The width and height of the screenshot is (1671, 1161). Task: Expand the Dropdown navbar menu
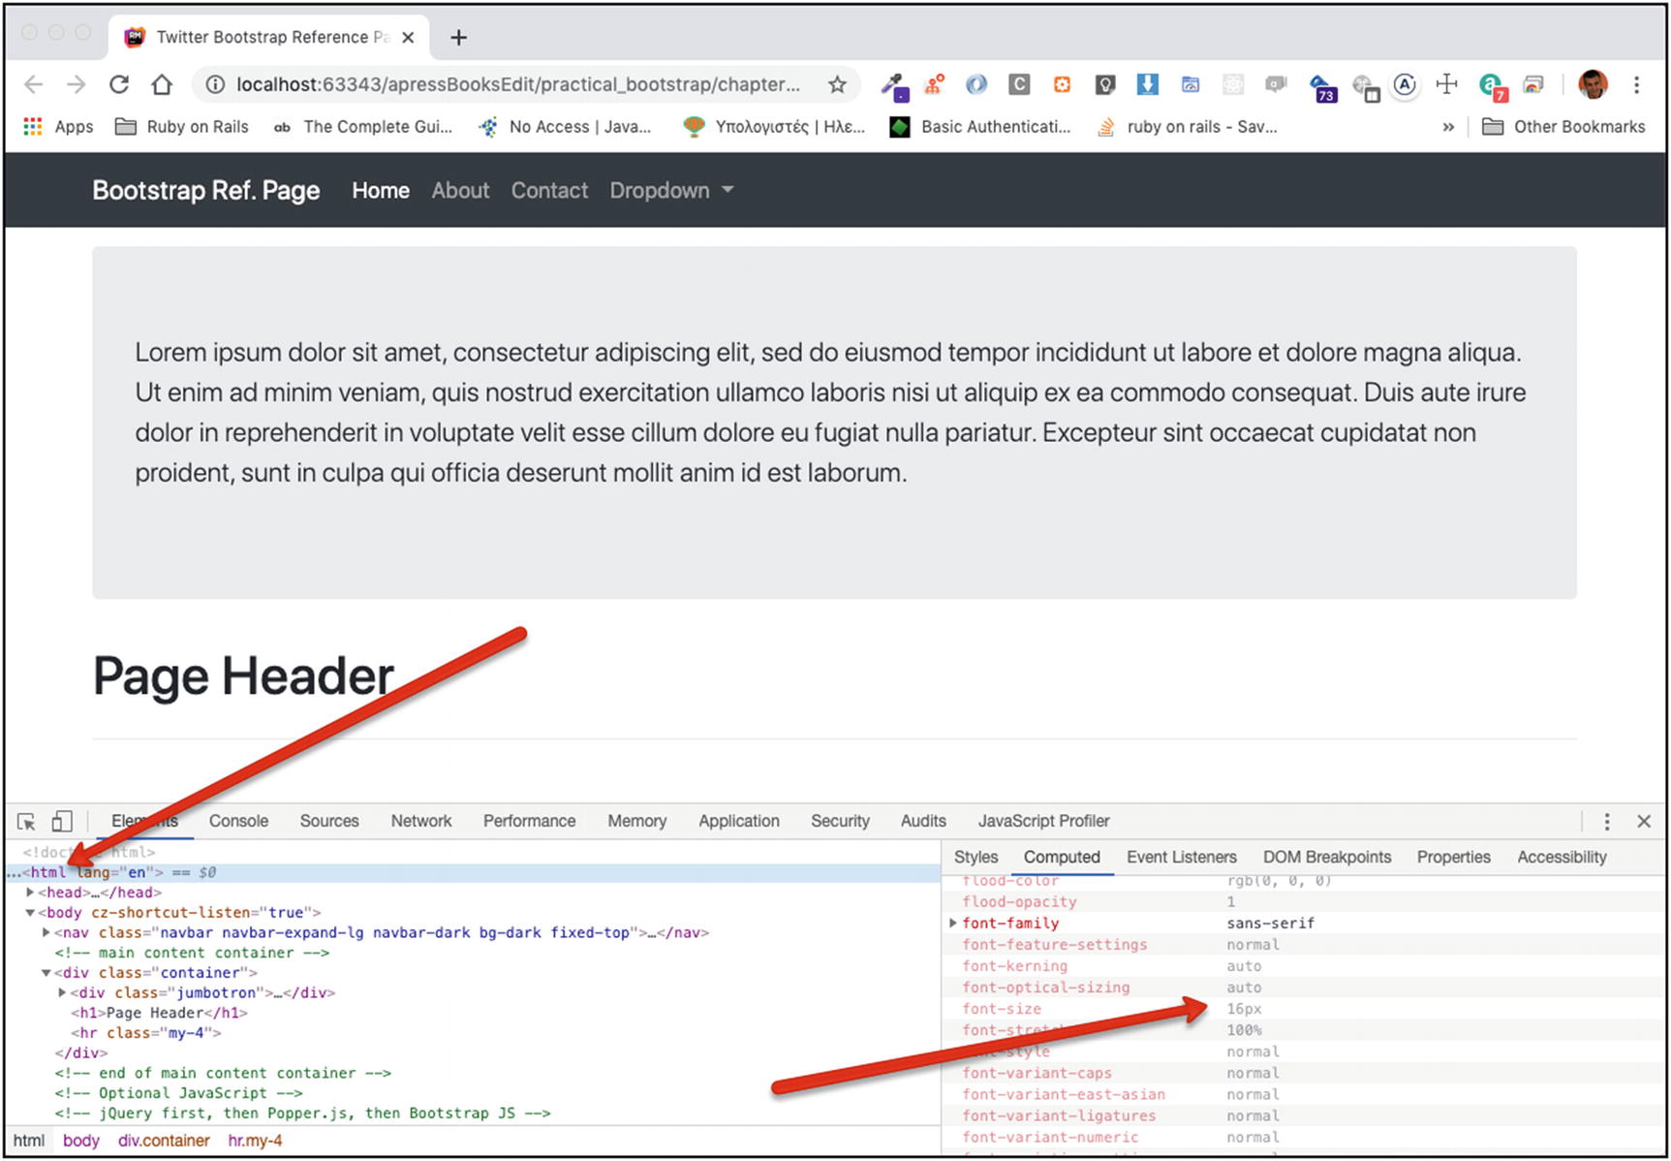tap(671, 191)
